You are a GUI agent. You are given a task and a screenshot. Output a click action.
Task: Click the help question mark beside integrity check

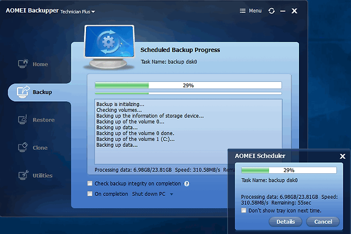[187, 184]
